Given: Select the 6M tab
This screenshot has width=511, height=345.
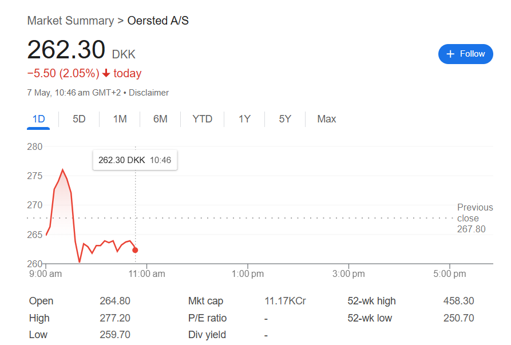Looking at the screenshot, I should coord(160,119).
